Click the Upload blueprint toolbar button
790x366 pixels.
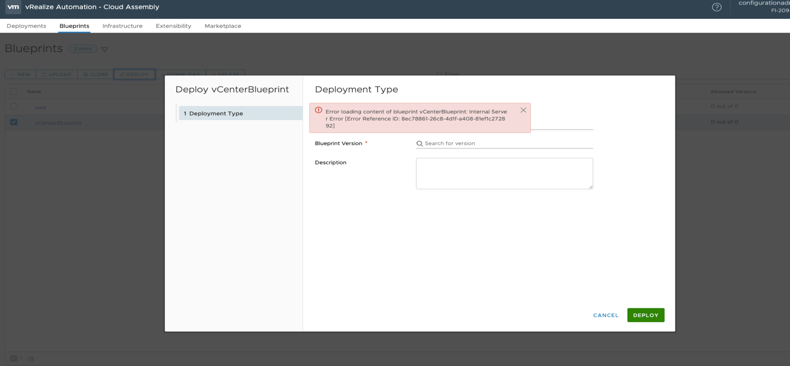click(x=57, y=74)
